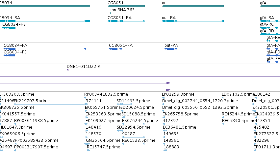Select the gfA-RD transcript label
This screenshot has width=280, height=152.
267,31
